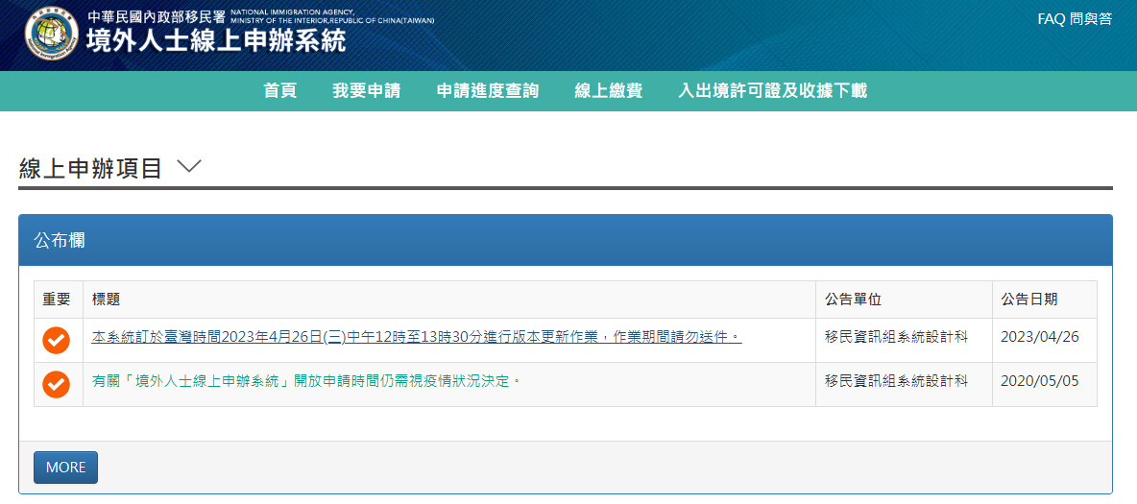
Task: Click the orange checkmark for the 2023/04/26 announcement
Action: tap(57, 340)
